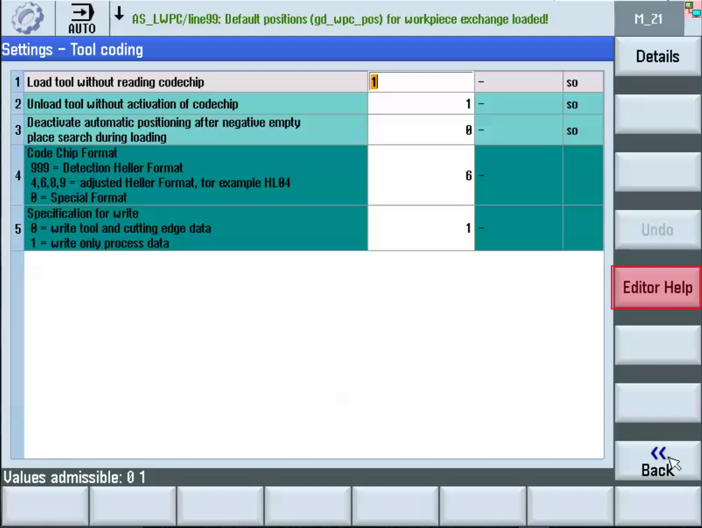
Task: Open the Details softkey
Action: click(657, 57)
